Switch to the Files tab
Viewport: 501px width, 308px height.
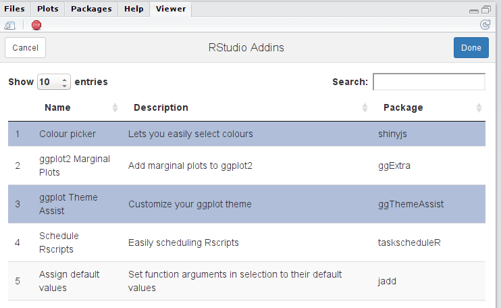14,9
